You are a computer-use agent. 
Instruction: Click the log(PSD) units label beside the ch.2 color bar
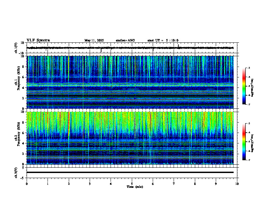tap(253, 143)
